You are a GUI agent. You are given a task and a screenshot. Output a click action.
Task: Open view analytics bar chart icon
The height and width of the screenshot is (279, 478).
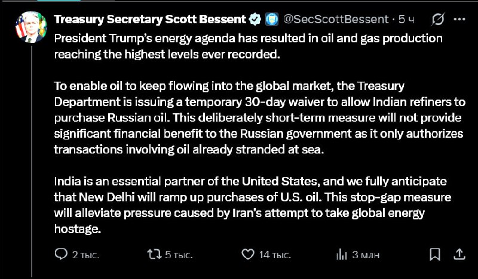[342, 255]
